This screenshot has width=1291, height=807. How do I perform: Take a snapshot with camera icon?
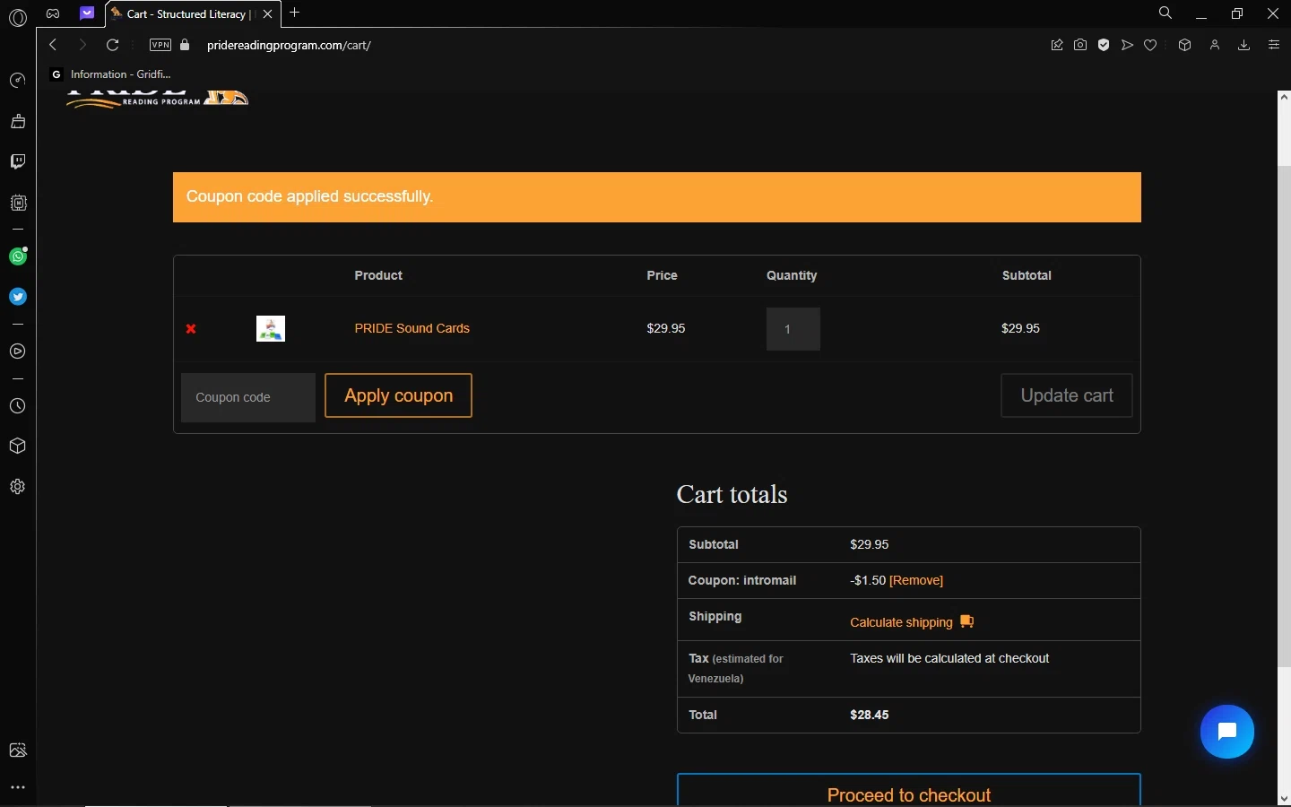coord(1080,45)
